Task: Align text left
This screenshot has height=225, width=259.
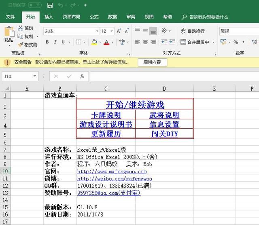Action: pyautogui.click(x=137, y=42)
